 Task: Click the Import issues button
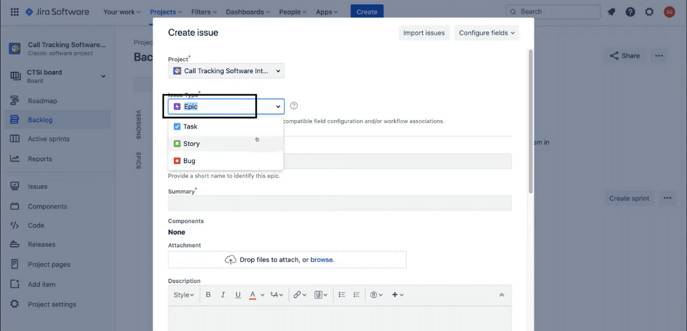click(x=424, y=33)
